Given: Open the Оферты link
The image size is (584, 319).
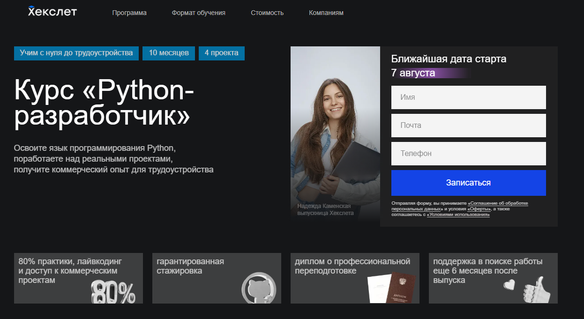Looking at the screenshot, I should point(479,209).
